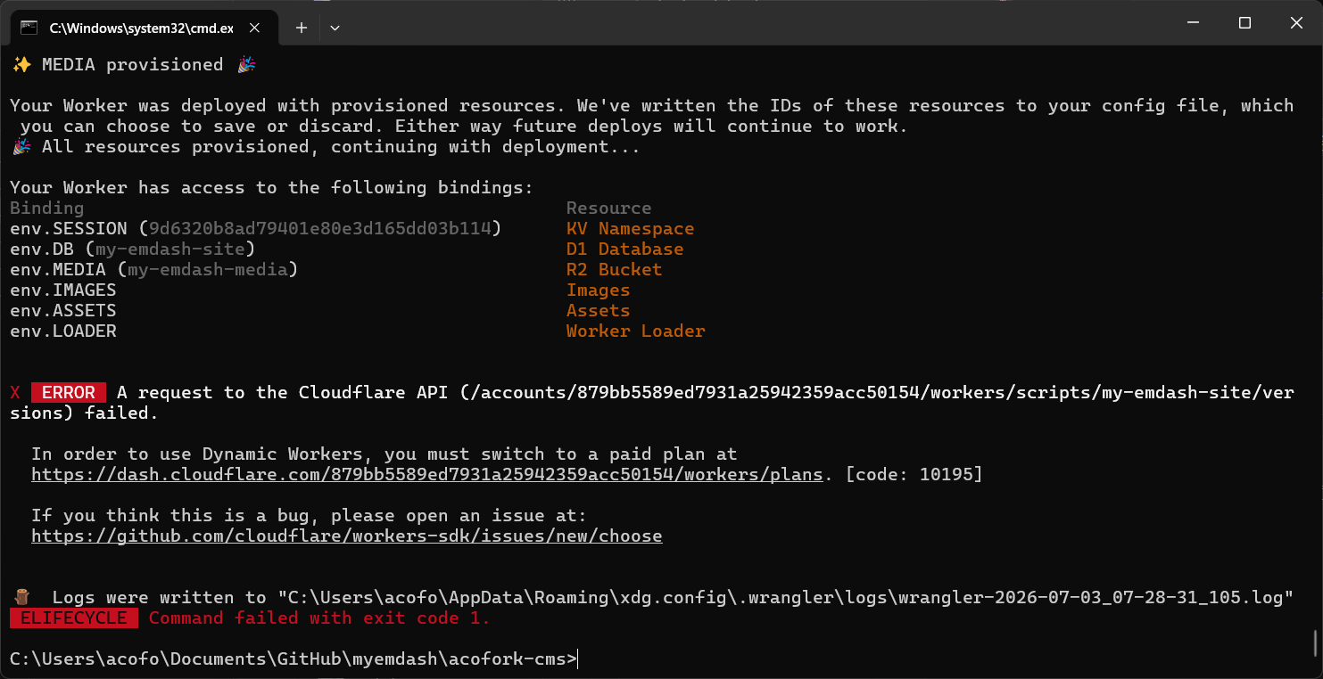
Task: Open the GitHub workers-sdk issues link
Action: [347, 536]
